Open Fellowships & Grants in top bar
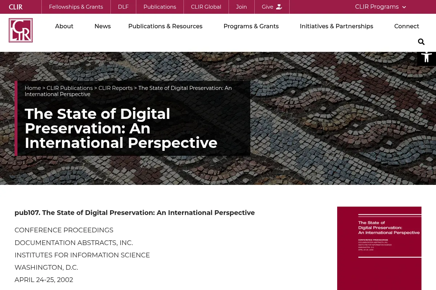This screenshot has height=290, width=436. pyautogui.click(x=76, y=7)
